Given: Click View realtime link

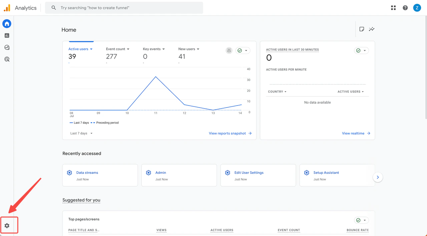Looking at the screenshot, I should [356, 133].
